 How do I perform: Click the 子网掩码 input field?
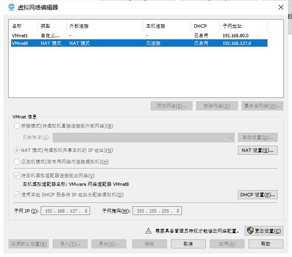coord(157,211)
